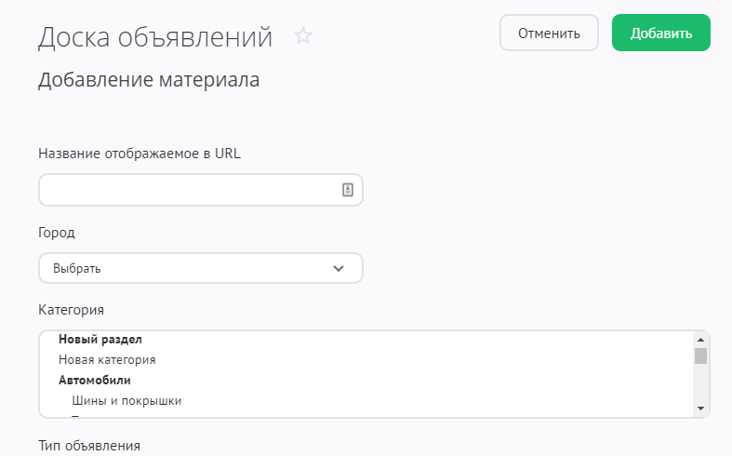
Task: Click the green Добавить button
Action: [660, 33]
